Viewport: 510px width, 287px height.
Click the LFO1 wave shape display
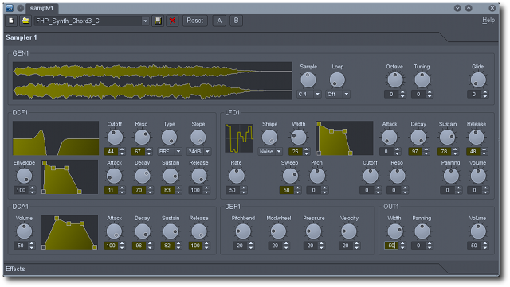239,138
